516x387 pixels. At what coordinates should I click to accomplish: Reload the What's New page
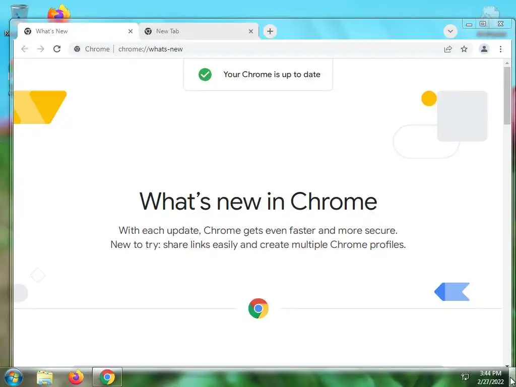[57, 49]
